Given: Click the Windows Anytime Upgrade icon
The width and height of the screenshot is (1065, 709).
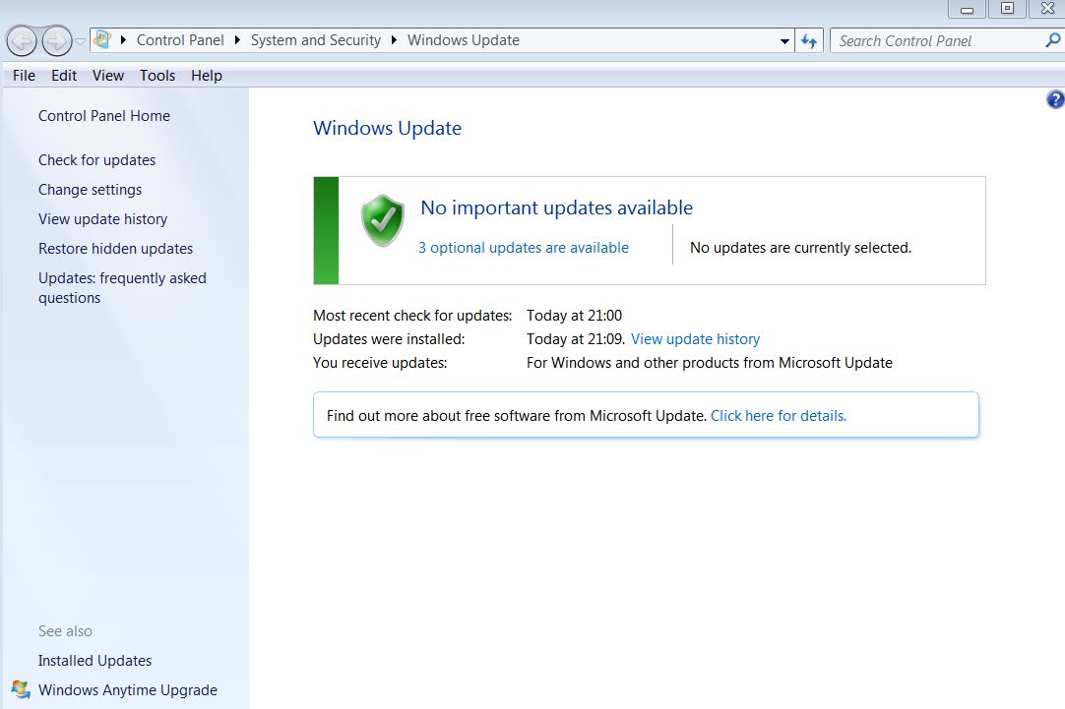Looking at the screenshot, I should tap(21, 689).
